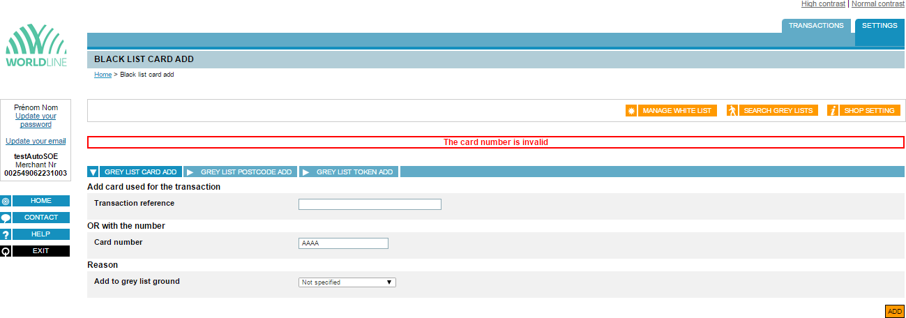Image resolution: width=906 pixels, height=318 pixels.
Task: Open the Add to grey list ground dropdown
Action: (x=347, y=282)
